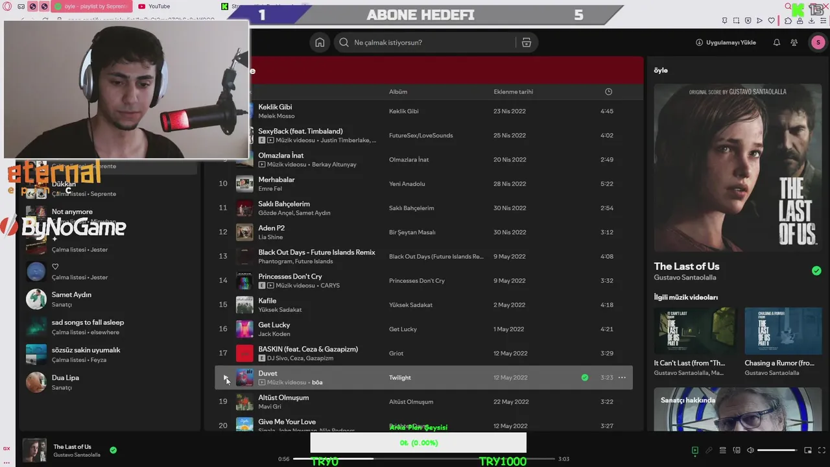Open the browser easy setup sliders icon
Viewport: 830px width, 467px height.
[x=823, y=21]
